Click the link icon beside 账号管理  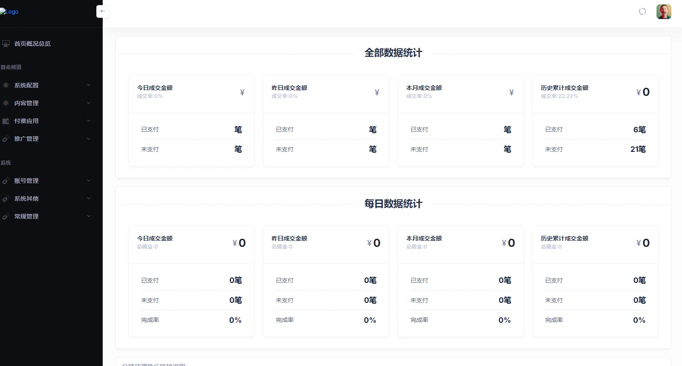click(6, 181)
